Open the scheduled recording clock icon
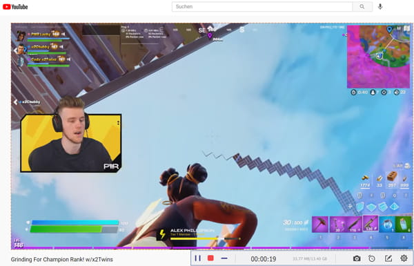Image resolution: width=414 pixels, height=266 pixels. (372, 258)
